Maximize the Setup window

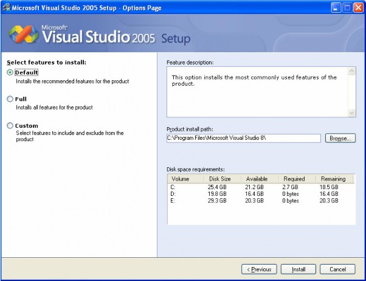pyautogui.click(x=348, y=7)
